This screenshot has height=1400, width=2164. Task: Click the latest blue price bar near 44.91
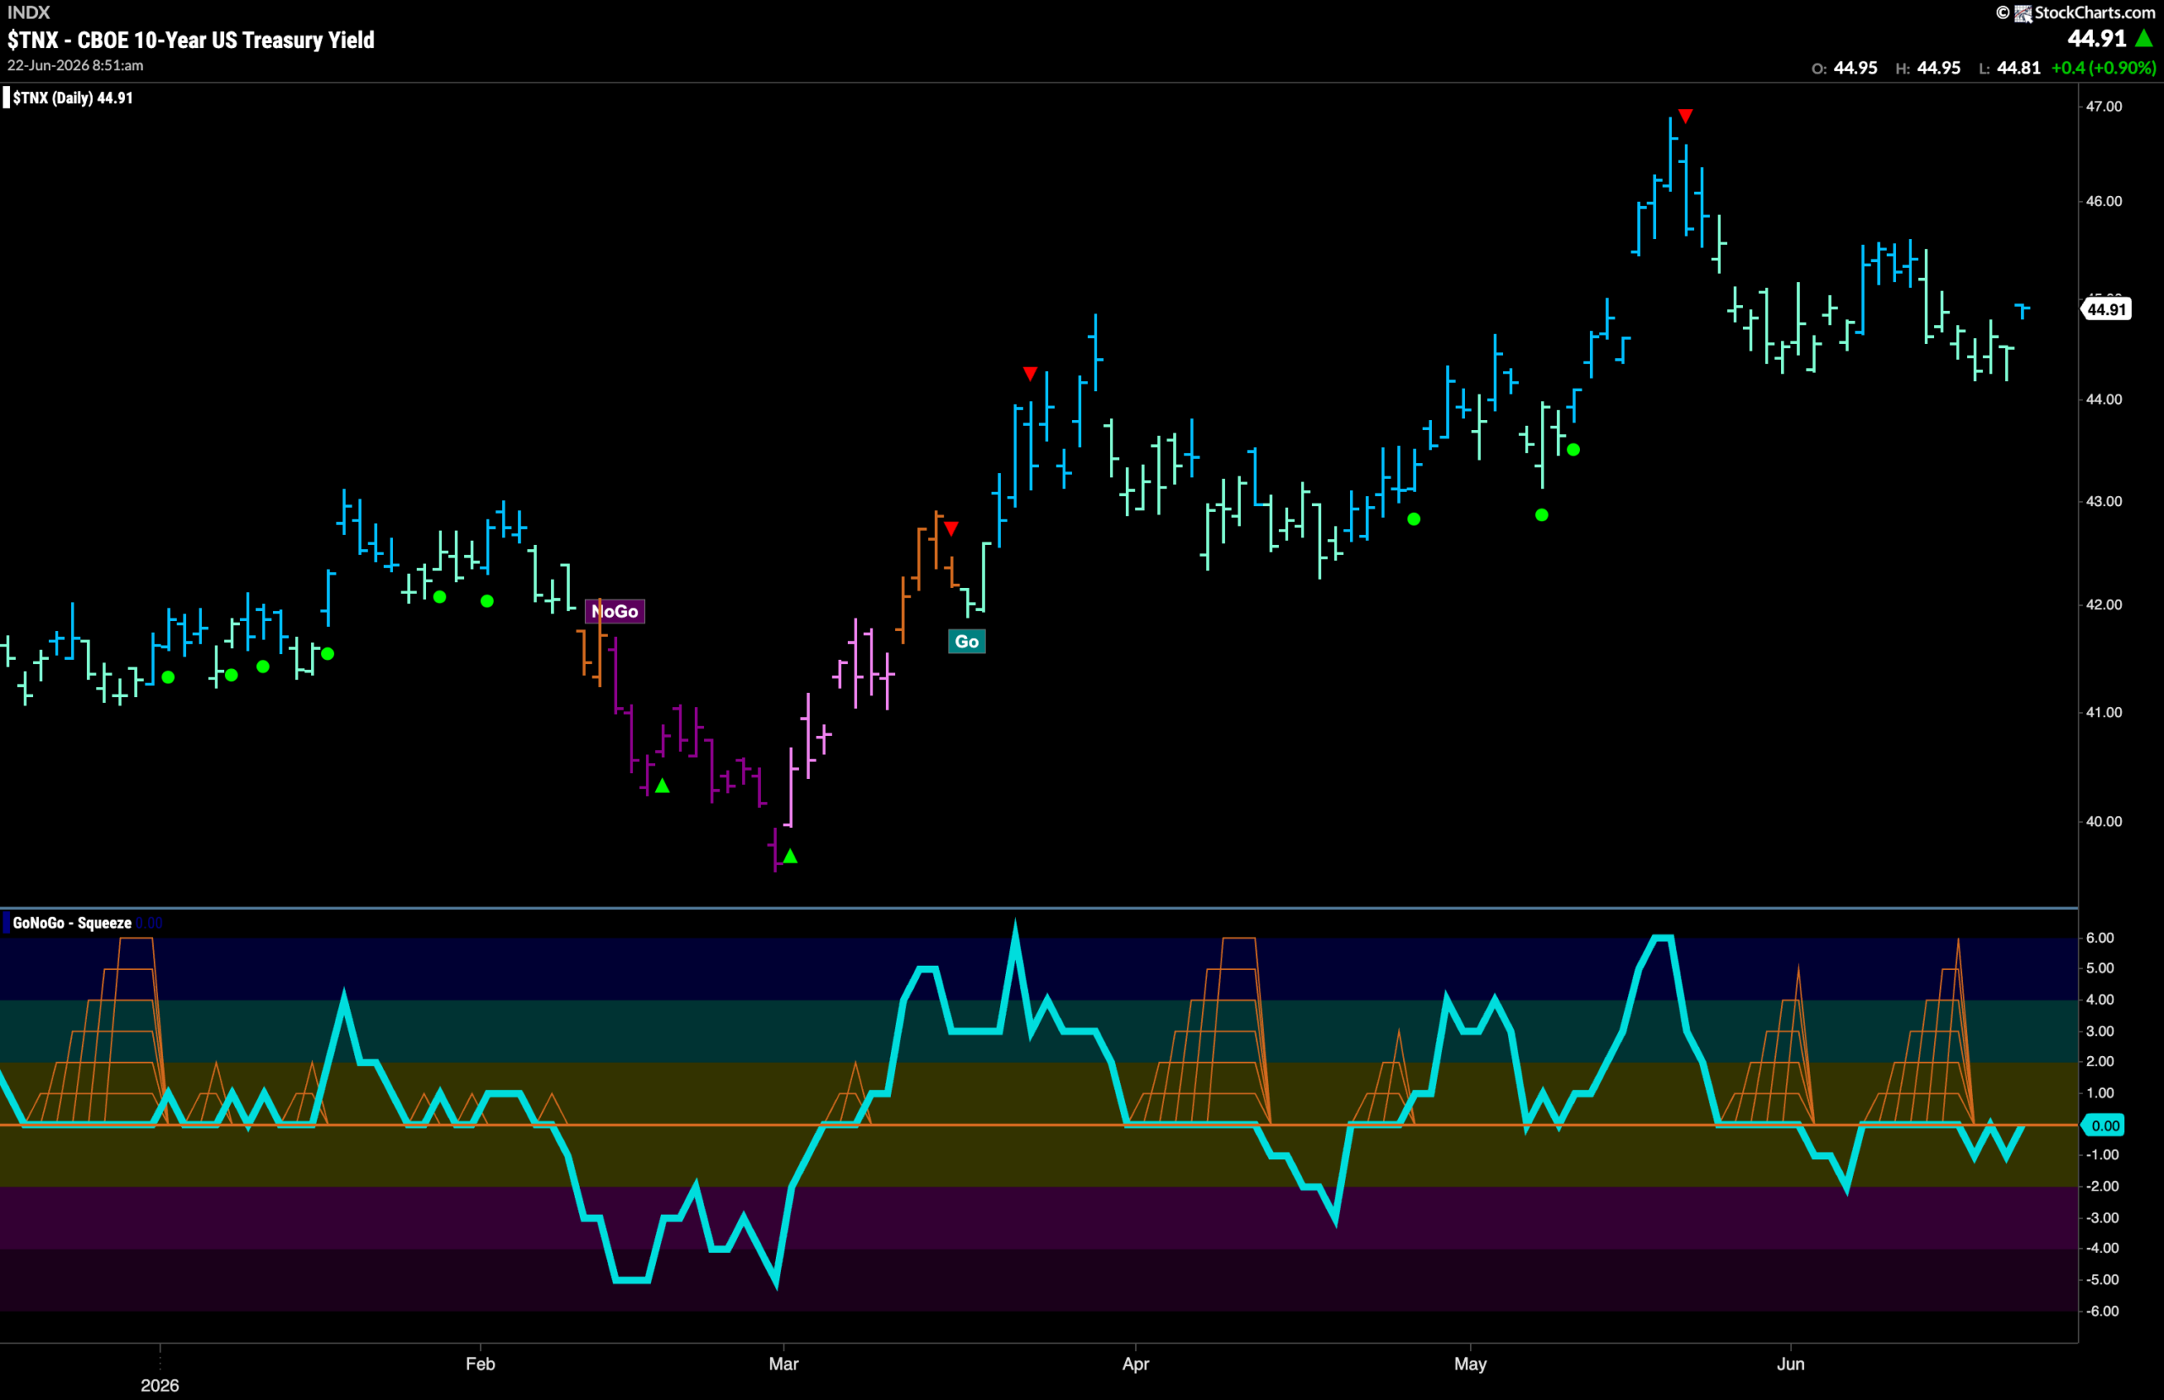tap(2022, 311)
